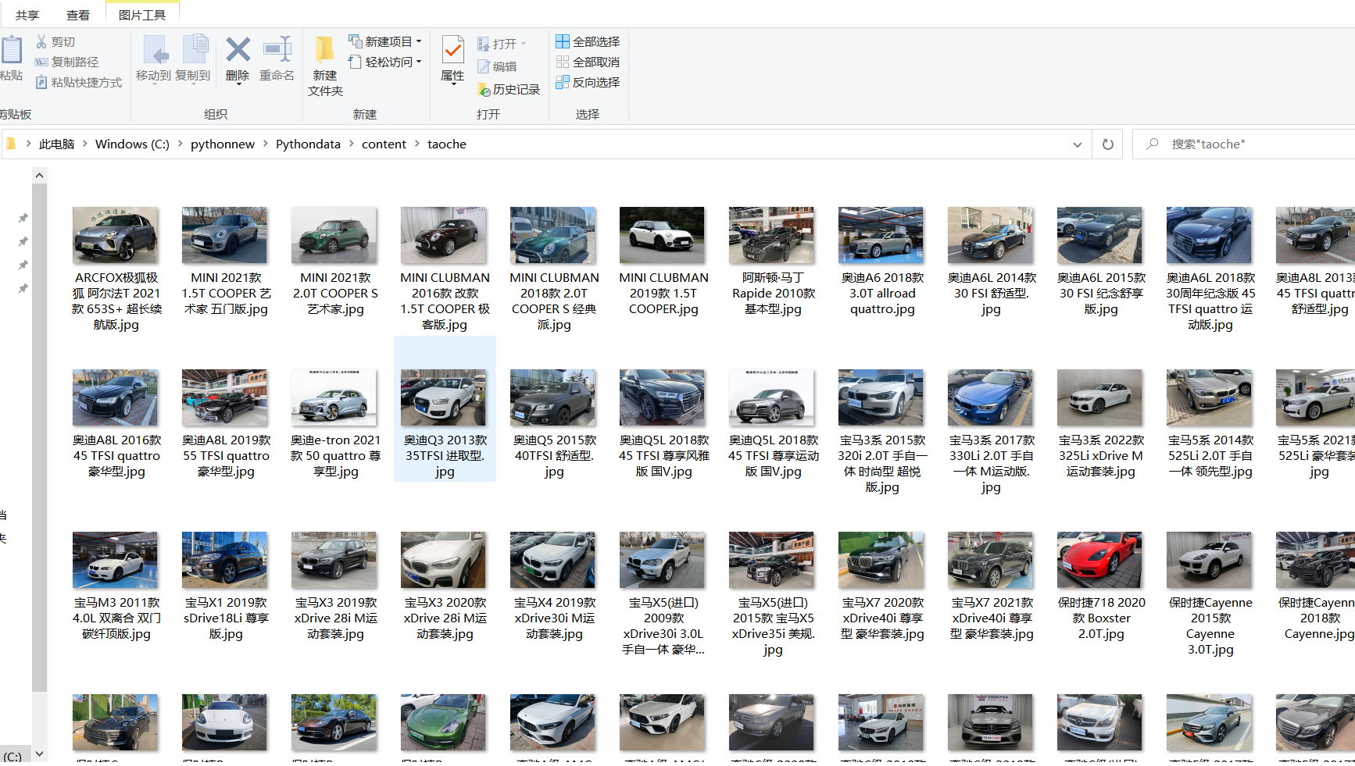
Task: Expand the chevron after pythonnew in the path
Action: click(266, 144)
